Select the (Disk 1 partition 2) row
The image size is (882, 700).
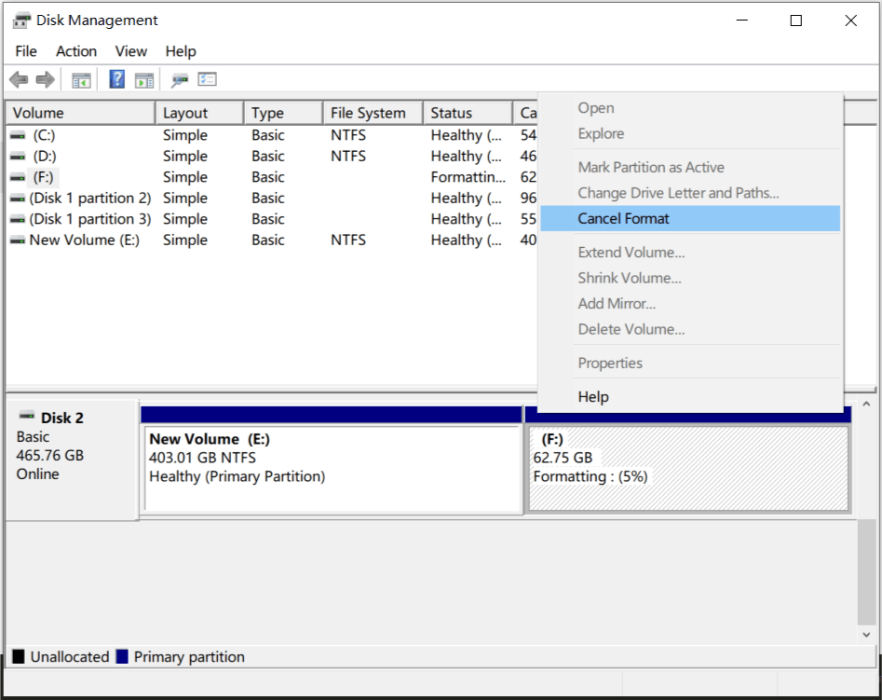89,199
